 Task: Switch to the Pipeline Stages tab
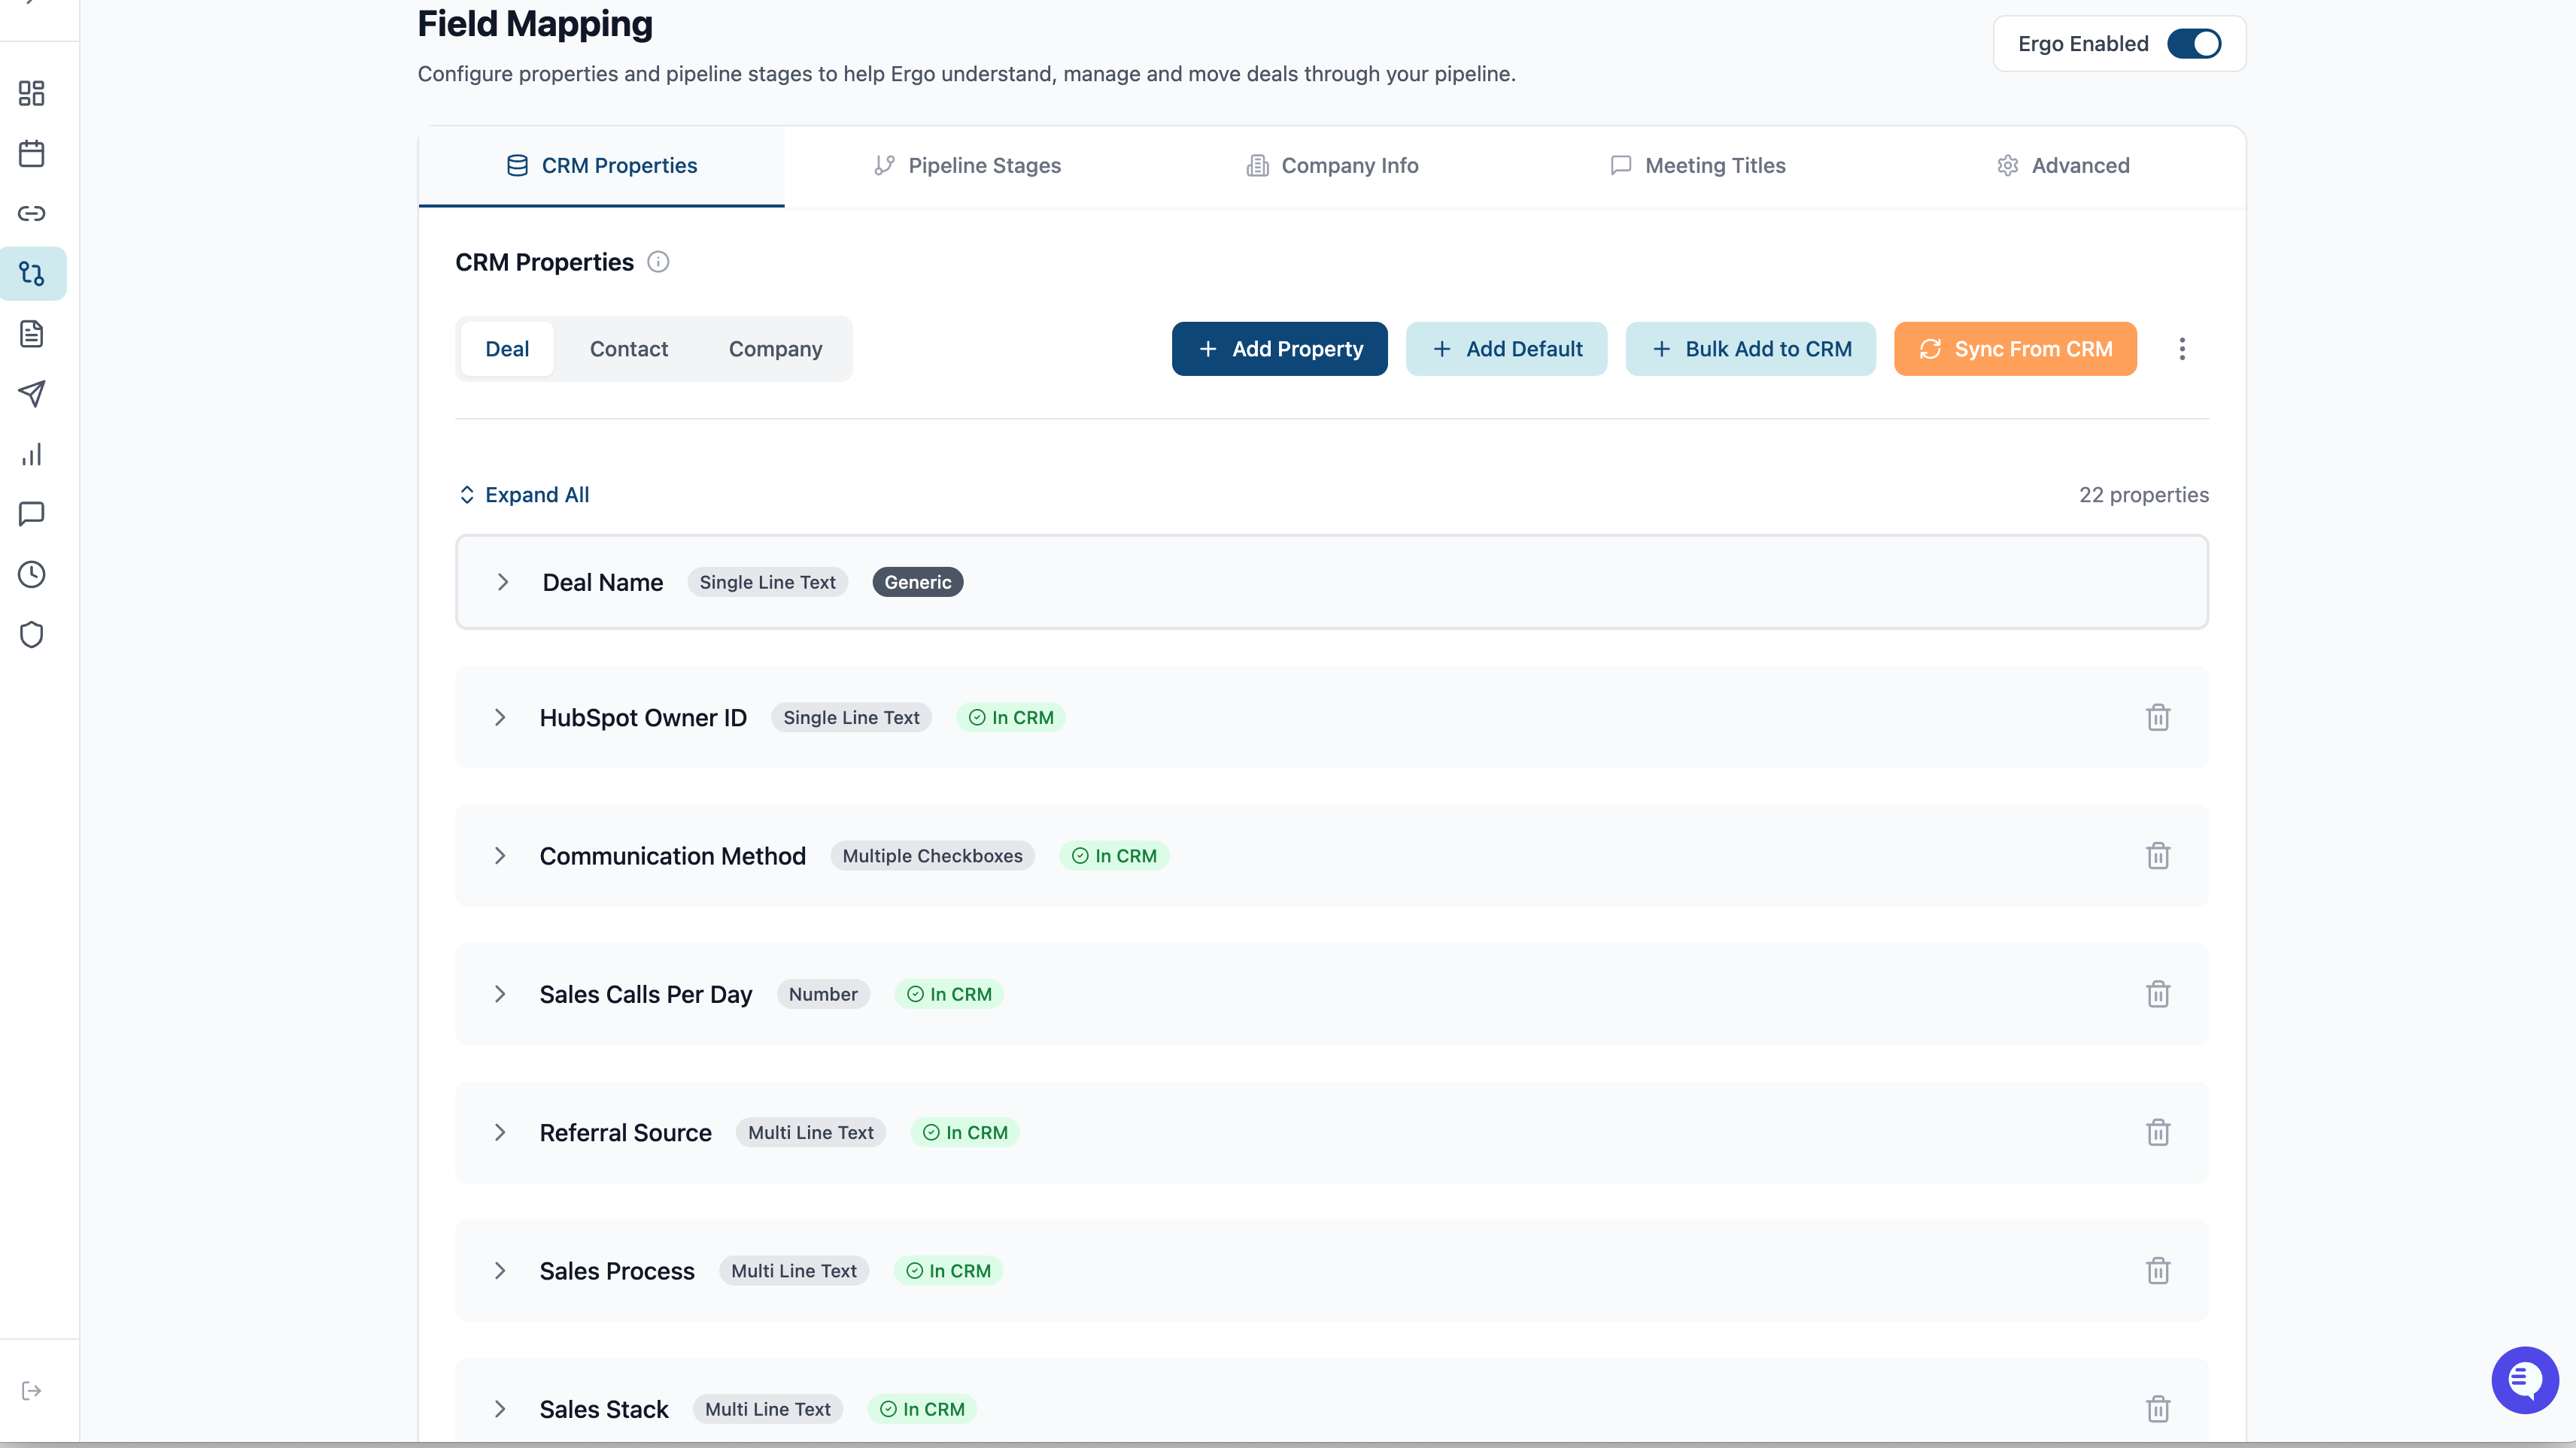[967, 166]
